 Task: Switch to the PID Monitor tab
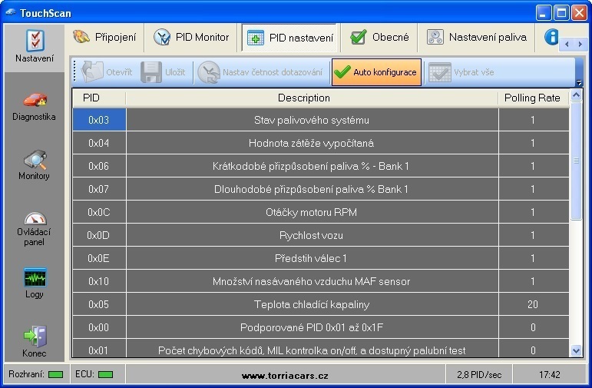pyautogui.click(x=192, y=38)
